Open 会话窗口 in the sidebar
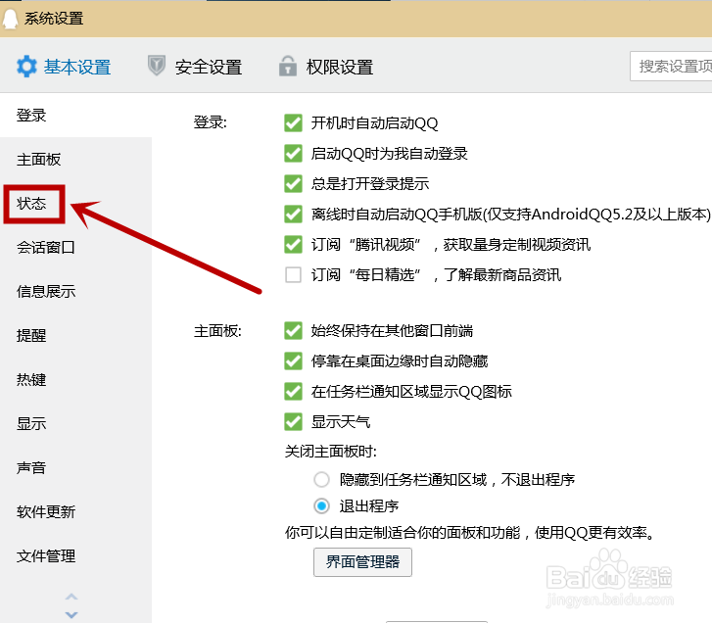The image size is (712, 624). tap(46, 248)
